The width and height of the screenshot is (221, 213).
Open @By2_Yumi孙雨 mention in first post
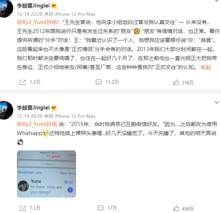37,22
